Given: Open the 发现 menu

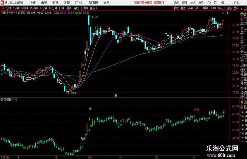Looking at the screenshot, I should coord(67,3).
